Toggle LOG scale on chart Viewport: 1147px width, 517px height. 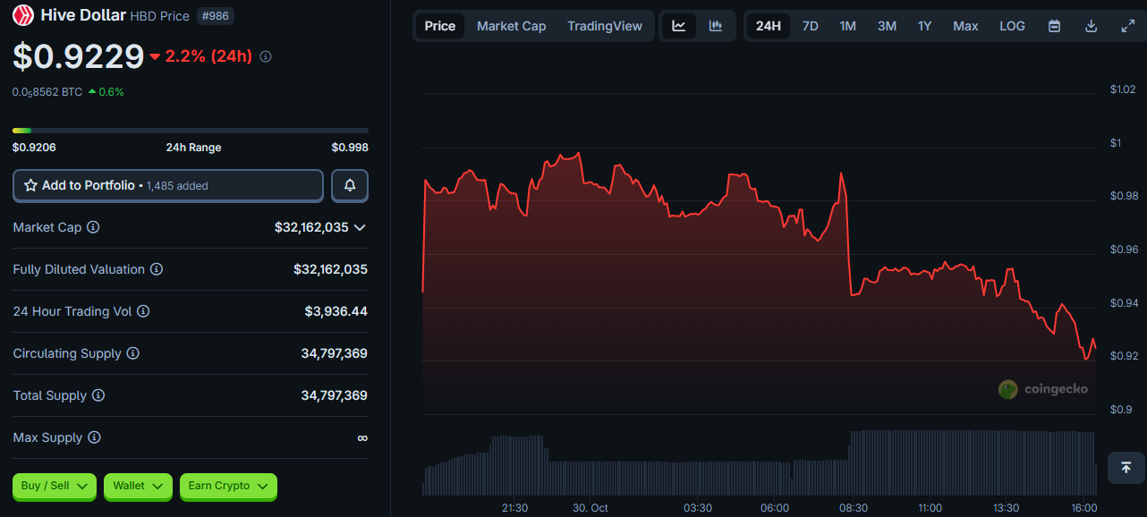pyautogui.click(x=1012, y=26)
